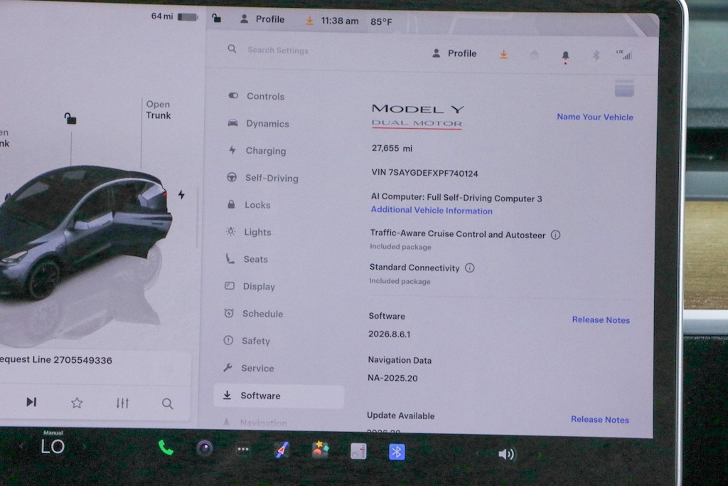Viewport: 728px width, 486px height.
Task: Tap the unlock icon above the car
Action: click(x=70, y=119)
